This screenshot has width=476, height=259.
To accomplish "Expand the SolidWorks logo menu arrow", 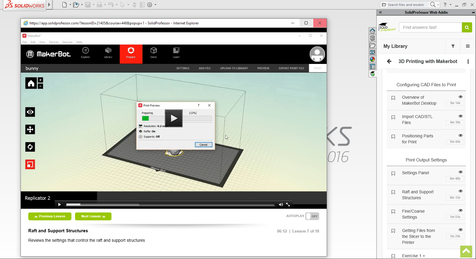I will coord(49,5).
